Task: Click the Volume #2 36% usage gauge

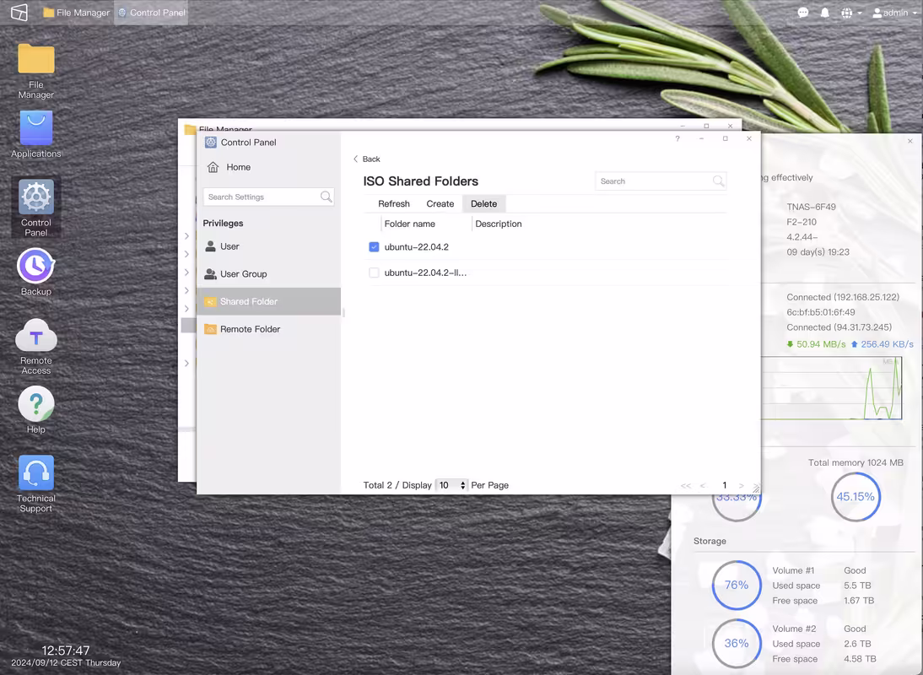Action: click(x=737, y=643)
